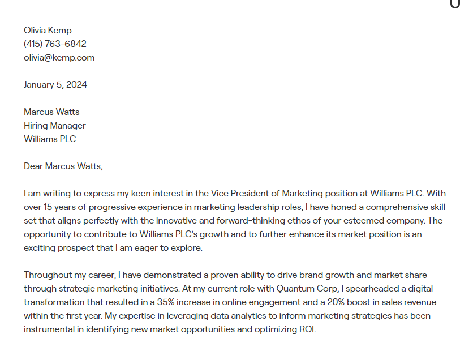Click the Williams PLC company line in address
This screenshot has height=351, width=473.
point(50,139)
